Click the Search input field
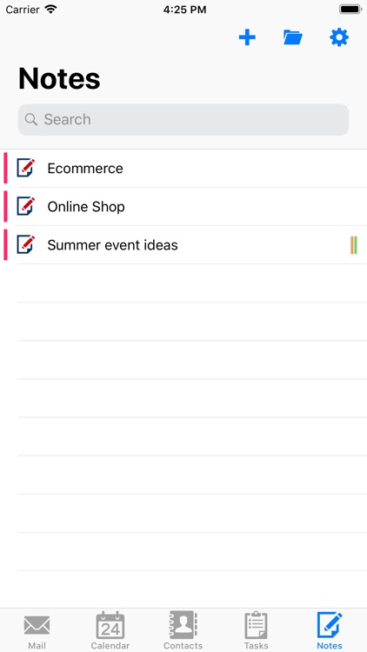This screenshot has width=367, height=652. pyautogui.click(x=183, y=120)
